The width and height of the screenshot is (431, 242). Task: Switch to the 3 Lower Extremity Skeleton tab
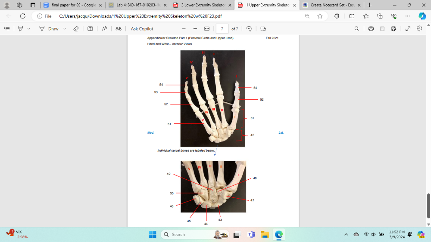pyautogui.click(x=198, y=5)
